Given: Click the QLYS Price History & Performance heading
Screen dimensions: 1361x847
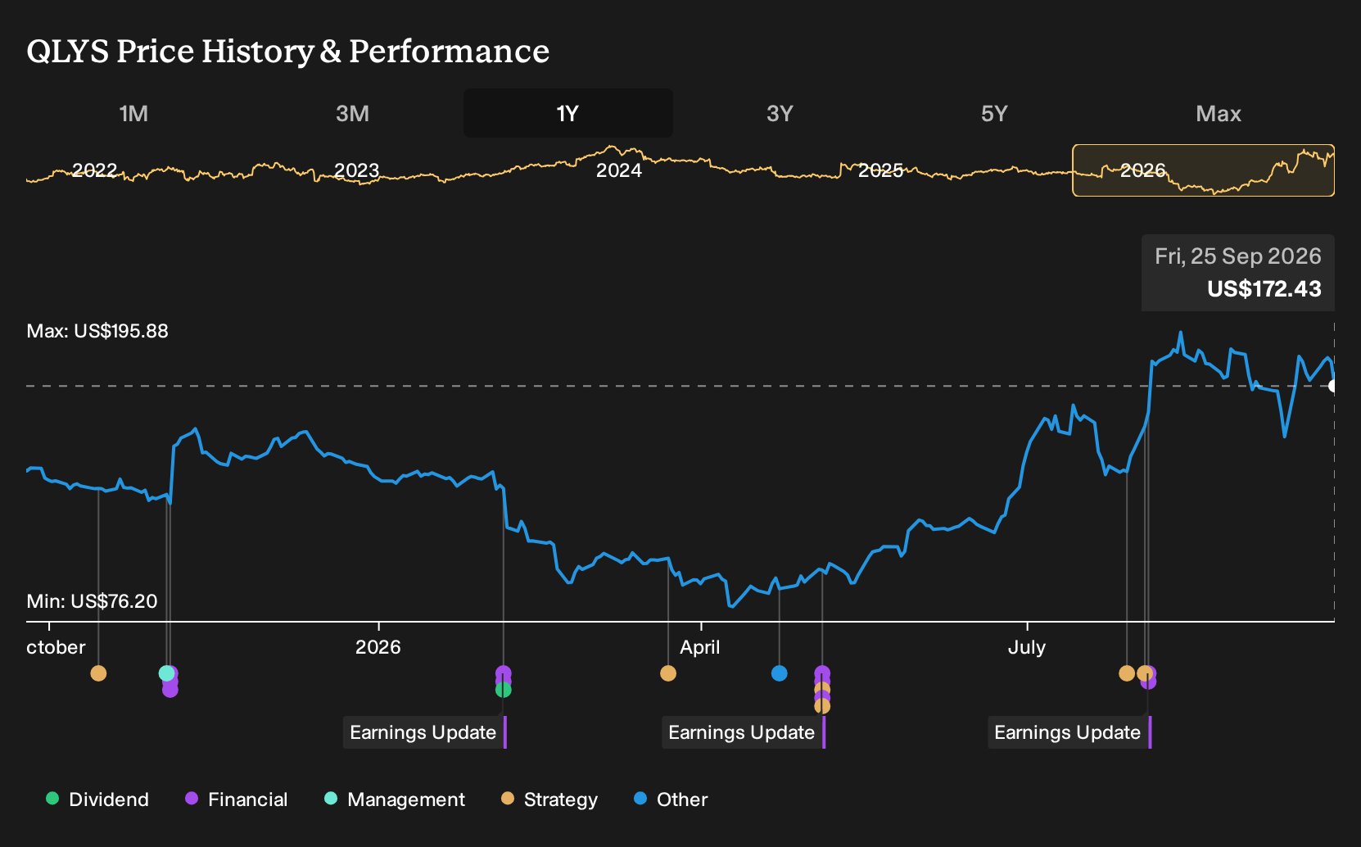Looking at the screenshot, I should click(x=288, y=51).
